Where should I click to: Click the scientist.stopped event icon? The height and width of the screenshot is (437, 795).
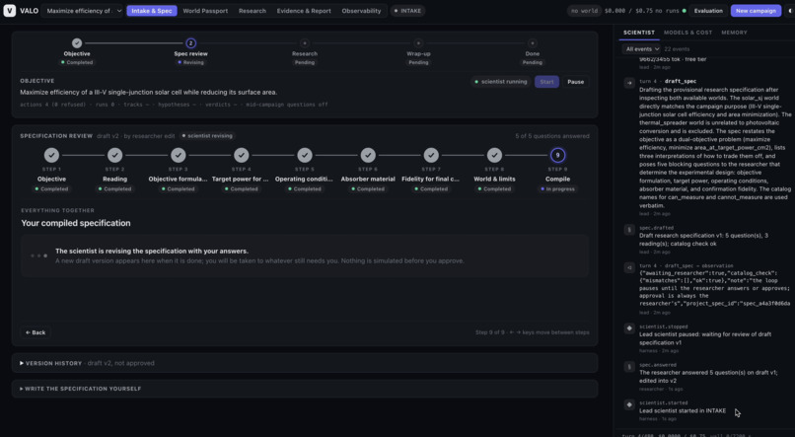pyautogui.click(x=629, y=328)
